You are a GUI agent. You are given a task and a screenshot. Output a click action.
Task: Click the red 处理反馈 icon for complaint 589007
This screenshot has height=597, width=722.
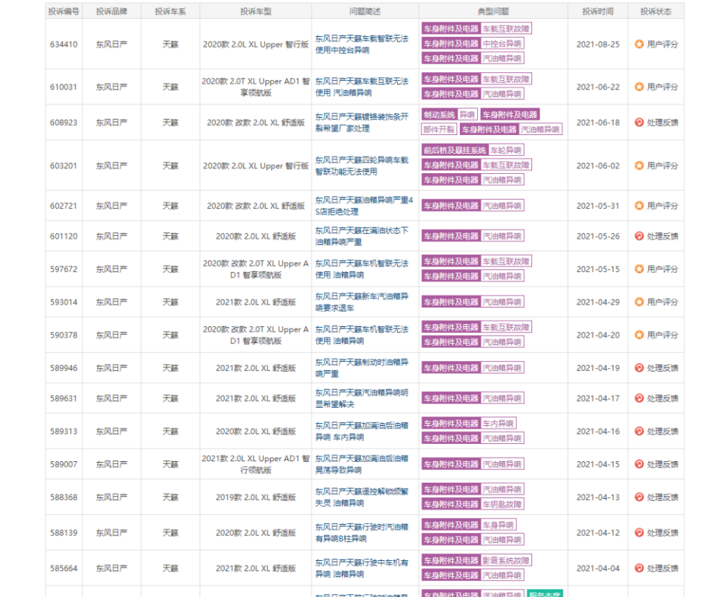(639, 464)
